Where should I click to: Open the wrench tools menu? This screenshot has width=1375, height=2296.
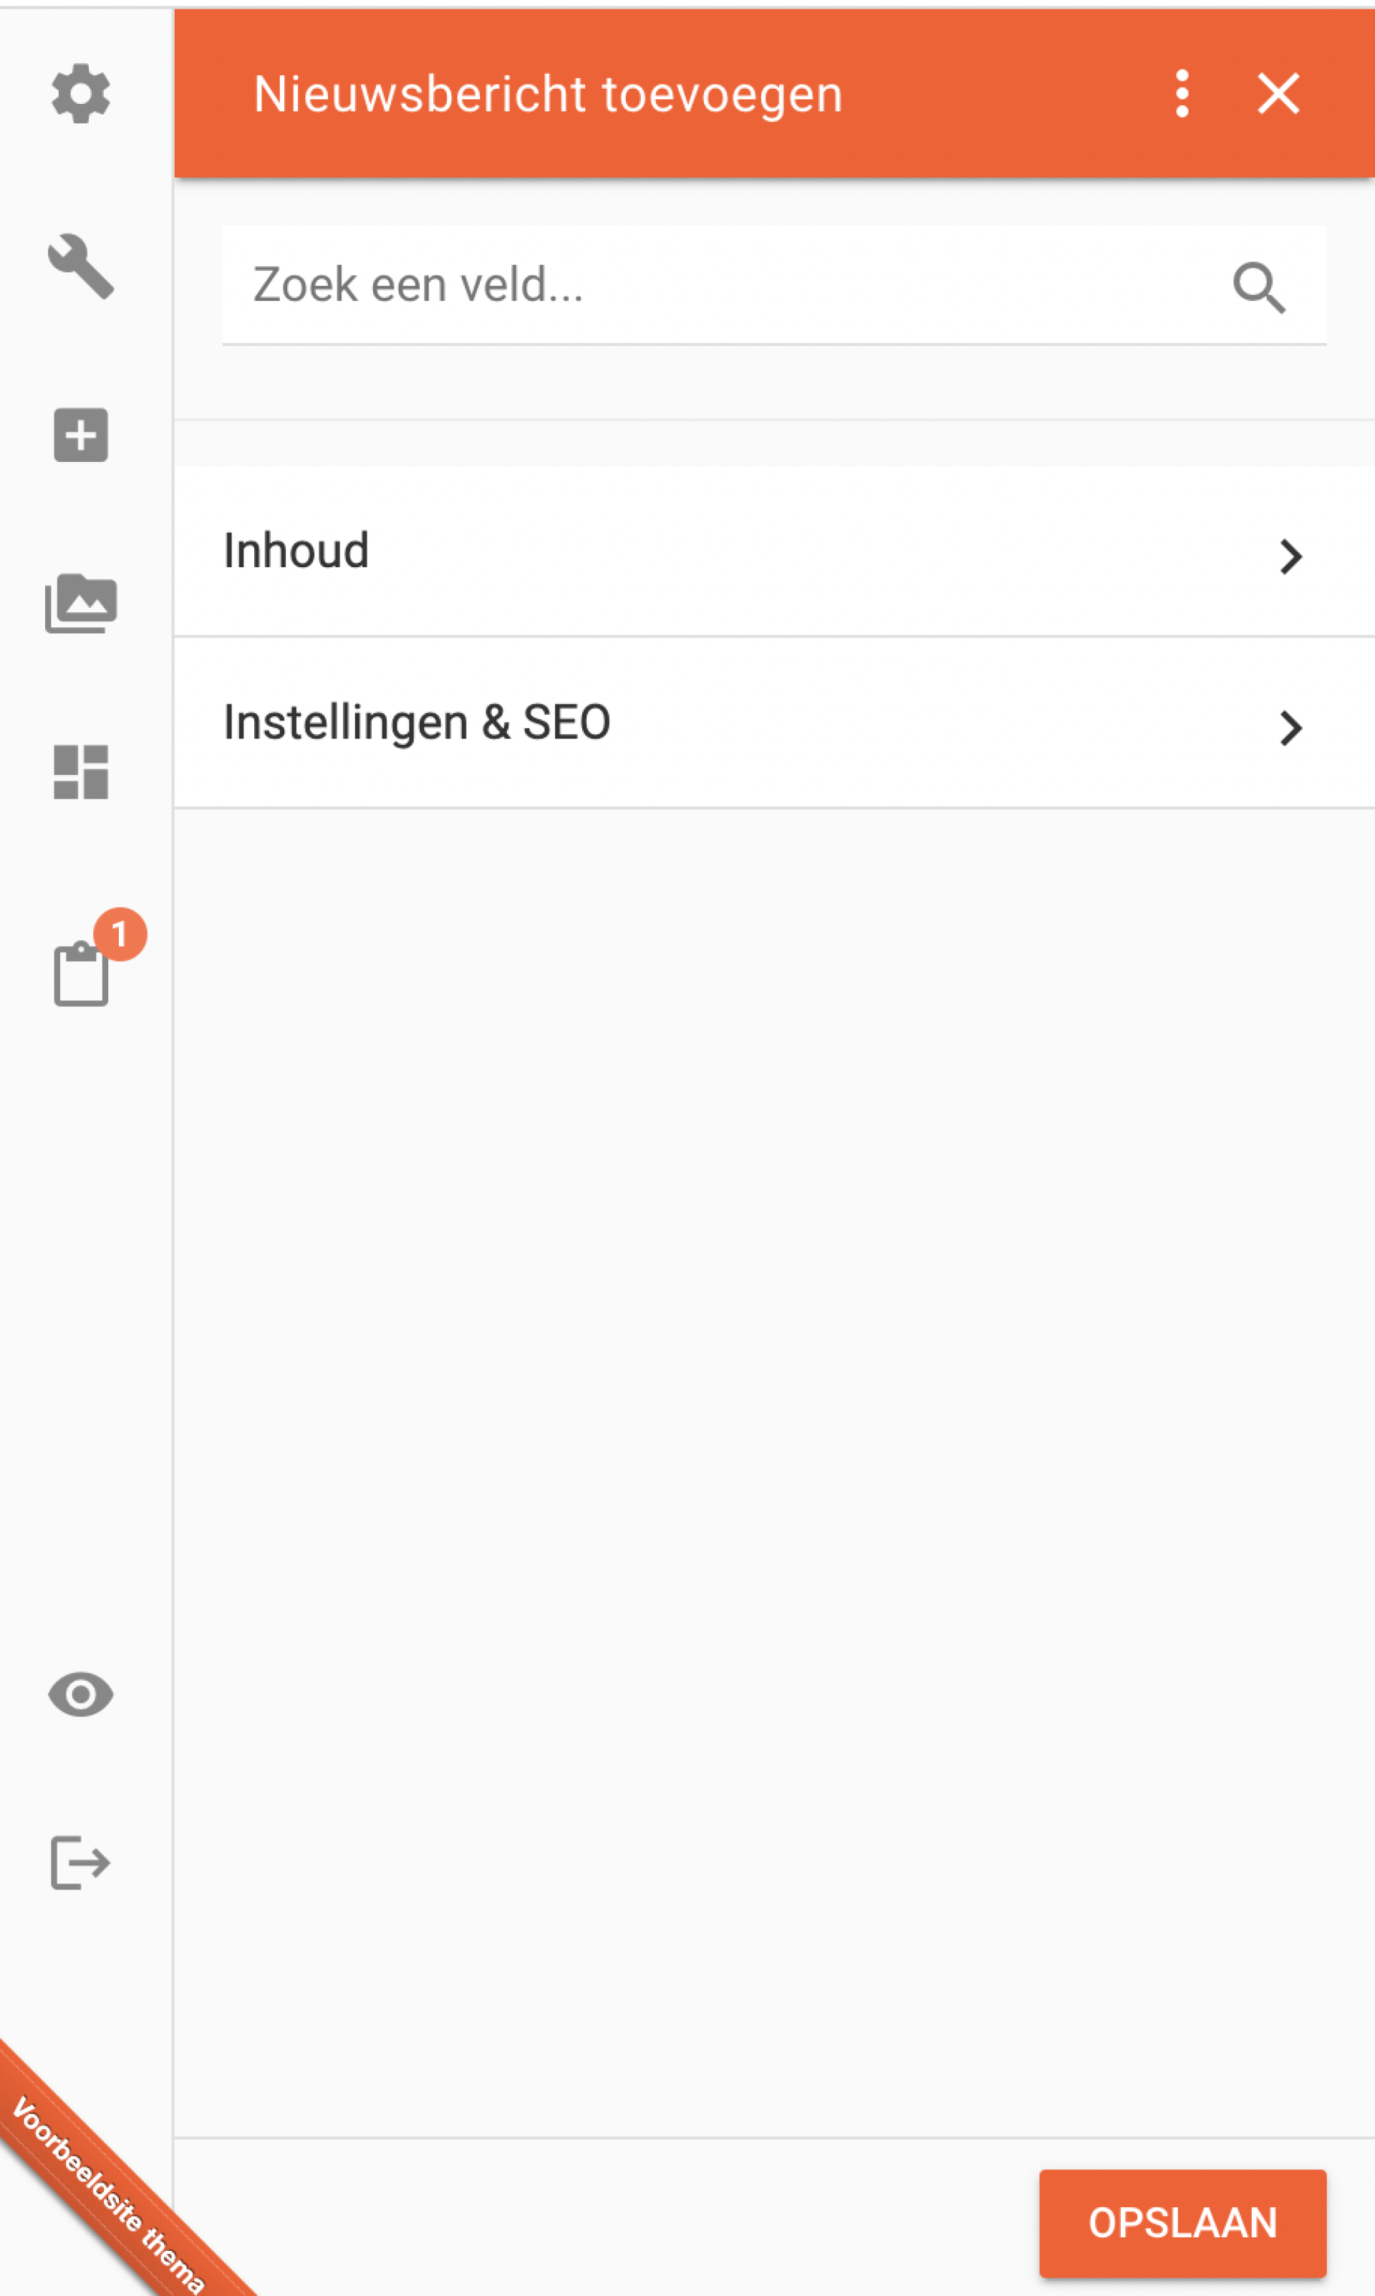81,267
